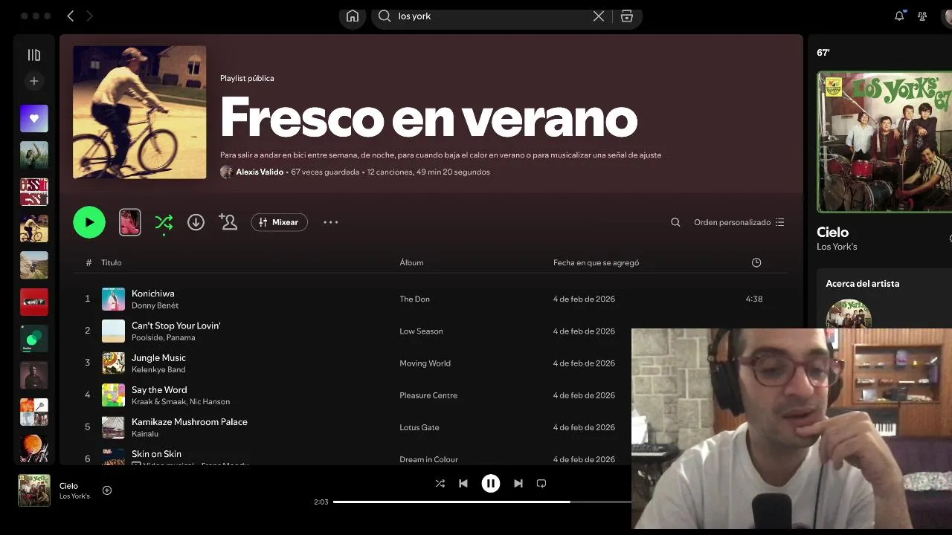
Task: Sort by the Título column
Action: coord(112,262)
